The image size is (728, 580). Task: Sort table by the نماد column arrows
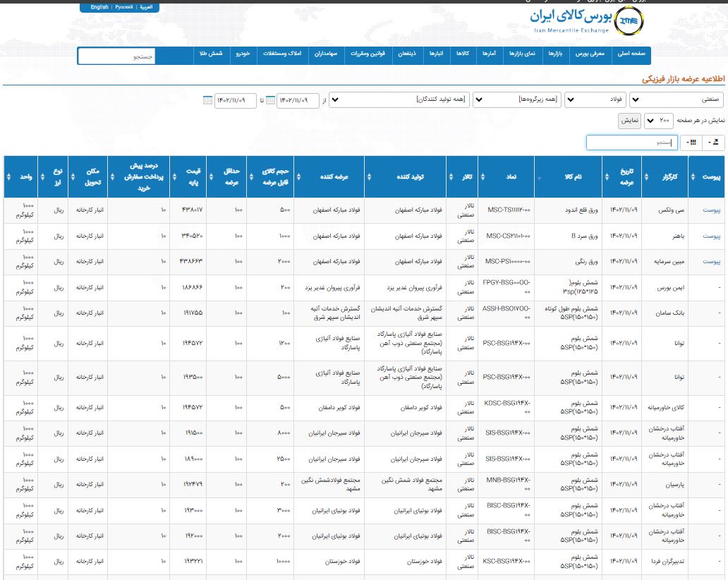(x=483, y=177)
